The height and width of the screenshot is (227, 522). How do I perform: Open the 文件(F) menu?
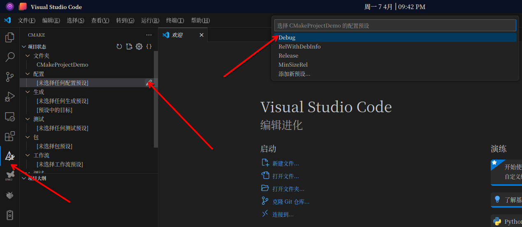pos(27,20)
